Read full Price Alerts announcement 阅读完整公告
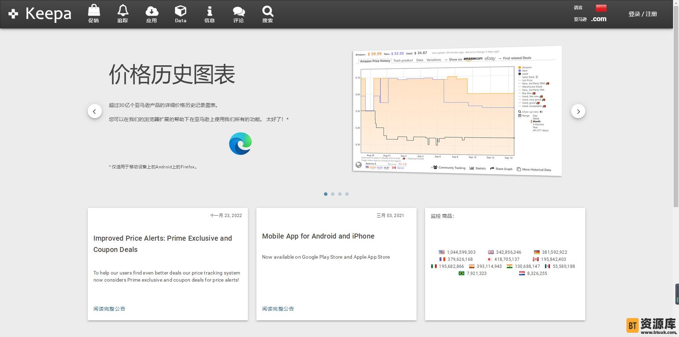Image resolution: width=679 pixels, height=337 pixels. pyautogui.click(x=109, y=309)
